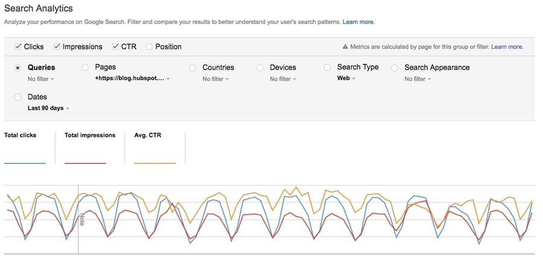The height and width of the screenshot is (267, 543).
Task: Open the Last 90 days dropdown
Action: click(x=48, y=108)
